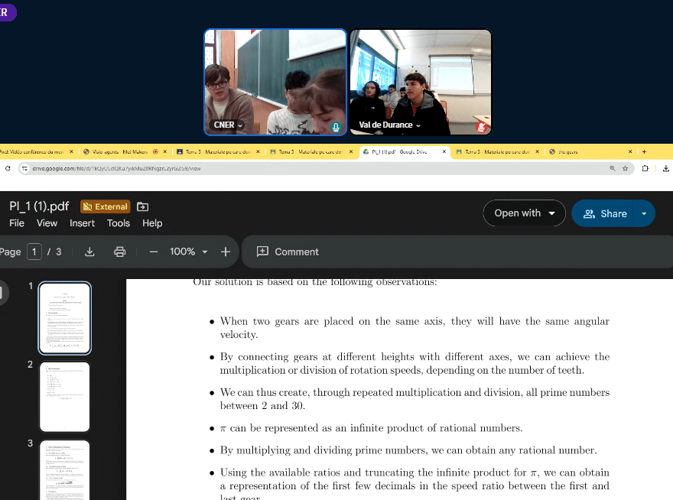
Task: Click the download PDF icon
Action: click(x=89, y=252)
